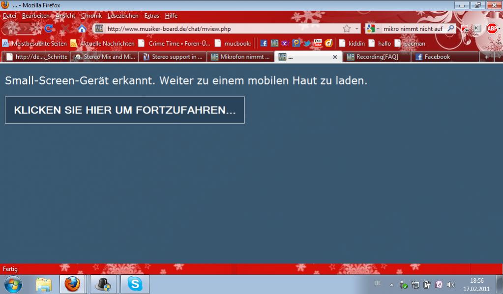Open Skype from the taskbar
503x294 pixels.
[x=135, y=284]
